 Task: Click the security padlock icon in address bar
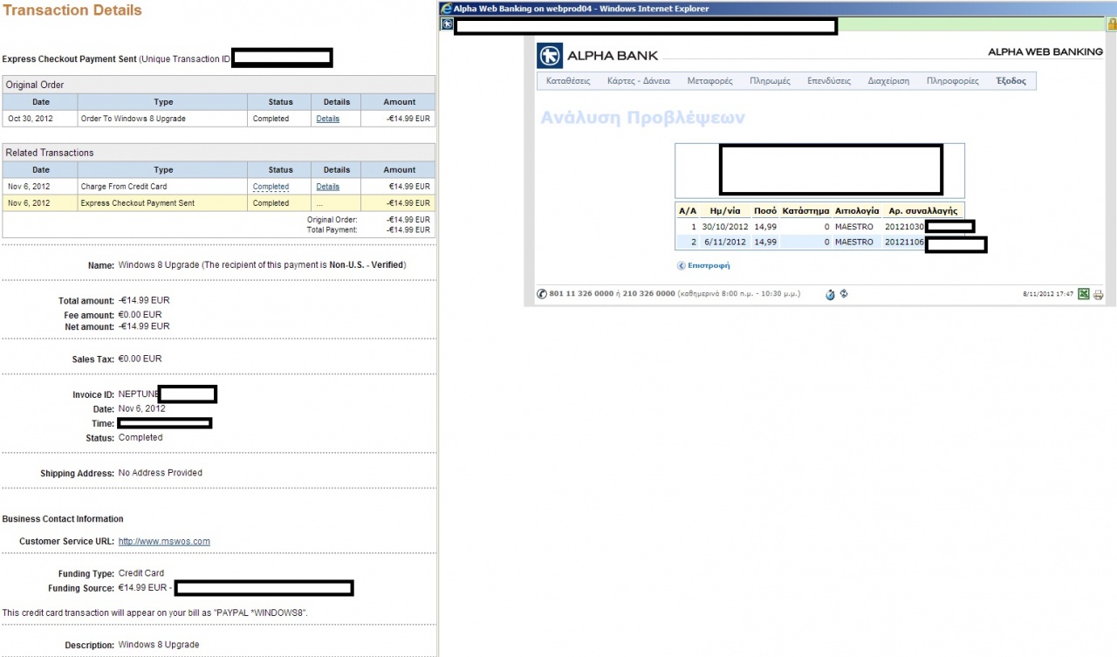(x=1111, y=24)
